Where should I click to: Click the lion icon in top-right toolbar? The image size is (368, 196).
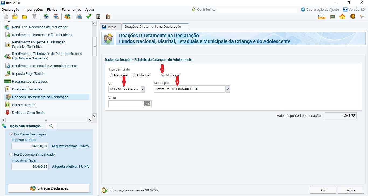click(353, 17)
